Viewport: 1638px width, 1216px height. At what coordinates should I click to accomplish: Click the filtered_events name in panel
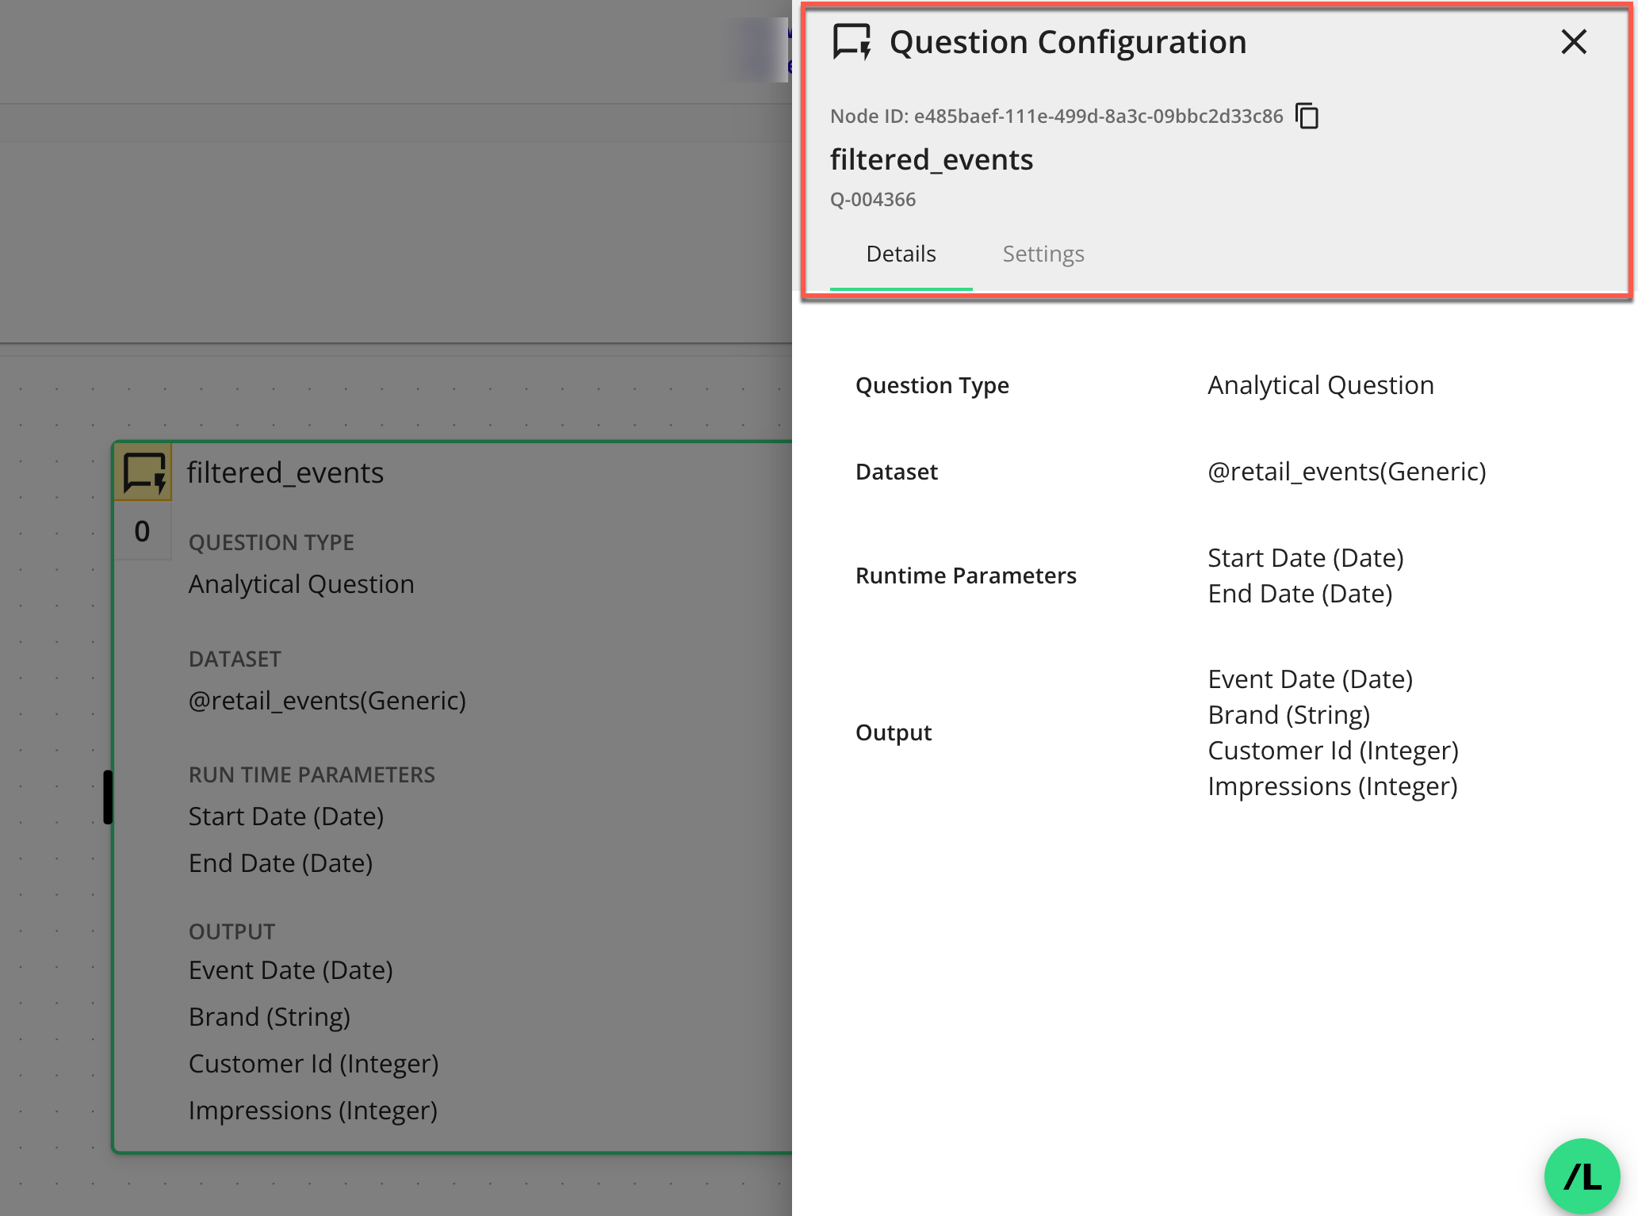[931, 160]
